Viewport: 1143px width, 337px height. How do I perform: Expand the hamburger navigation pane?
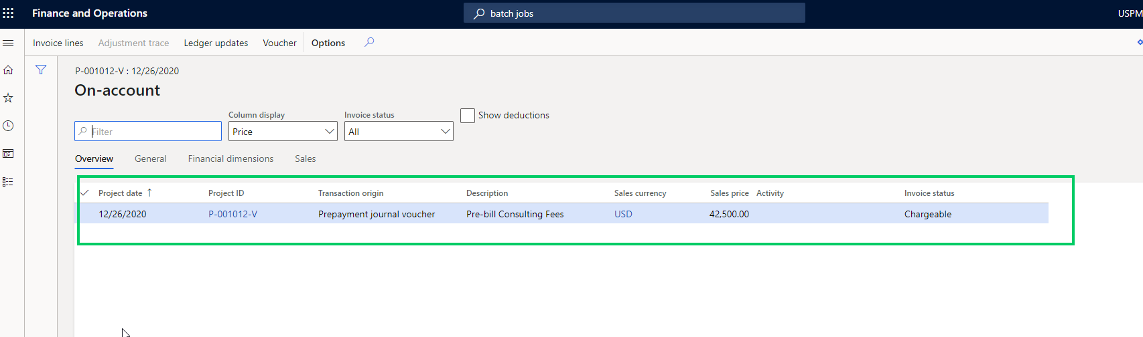(x=9, y=43)
